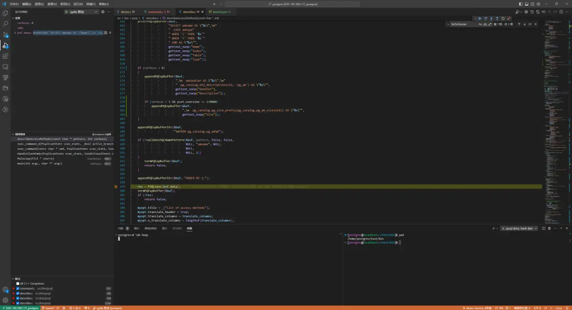Toggle match case in the find widget

pos(480,24)
